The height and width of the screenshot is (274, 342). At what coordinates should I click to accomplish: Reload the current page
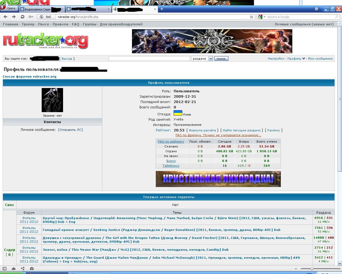click(x=22, y=17)
